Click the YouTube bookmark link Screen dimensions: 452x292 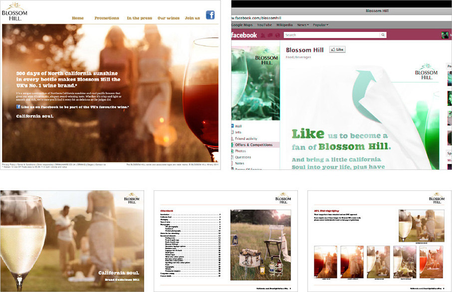(x=264, y=24)
